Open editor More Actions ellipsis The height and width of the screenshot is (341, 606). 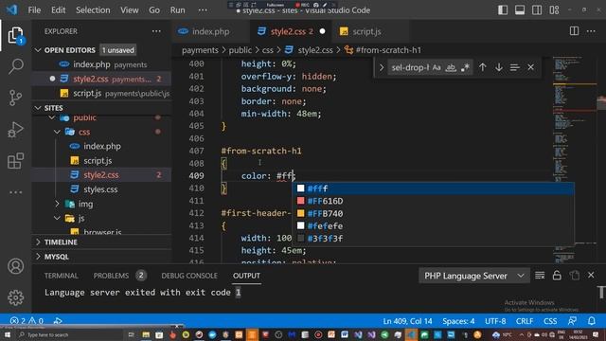pos(591,31)
